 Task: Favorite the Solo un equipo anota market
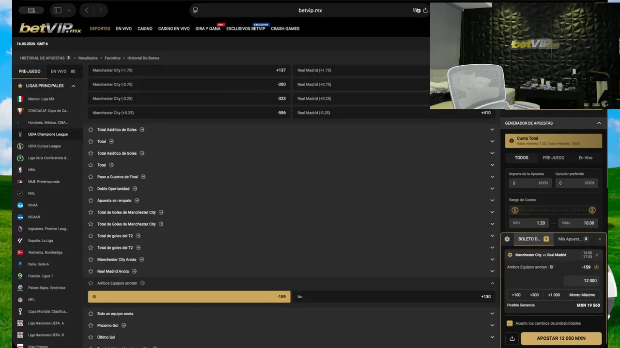(x=91, y=314)
